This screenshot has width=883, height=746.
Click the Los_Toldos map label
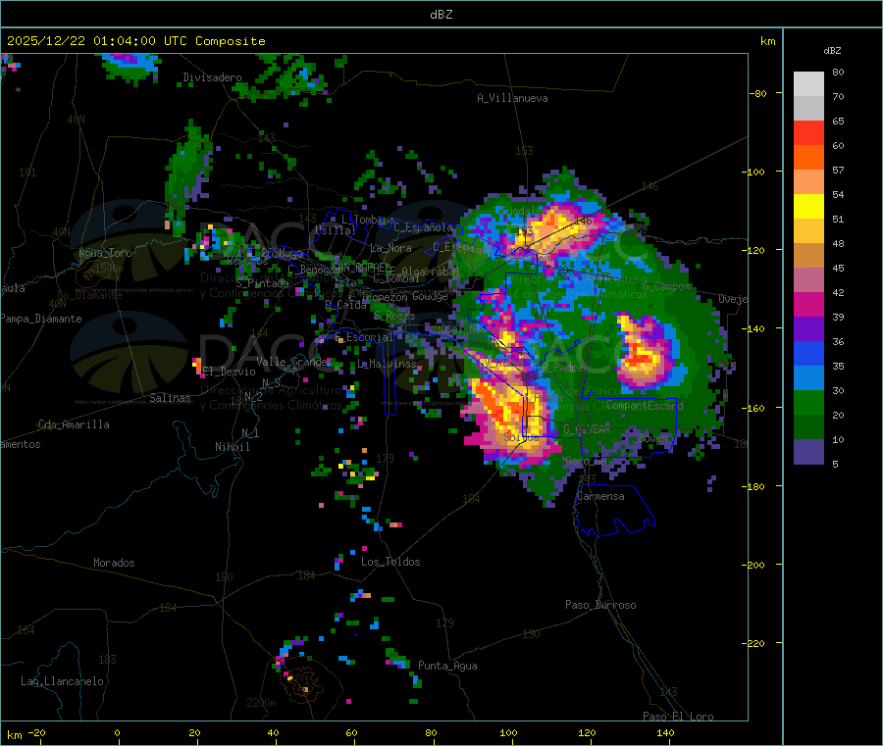pyautogui.click(x=390, y=562)
